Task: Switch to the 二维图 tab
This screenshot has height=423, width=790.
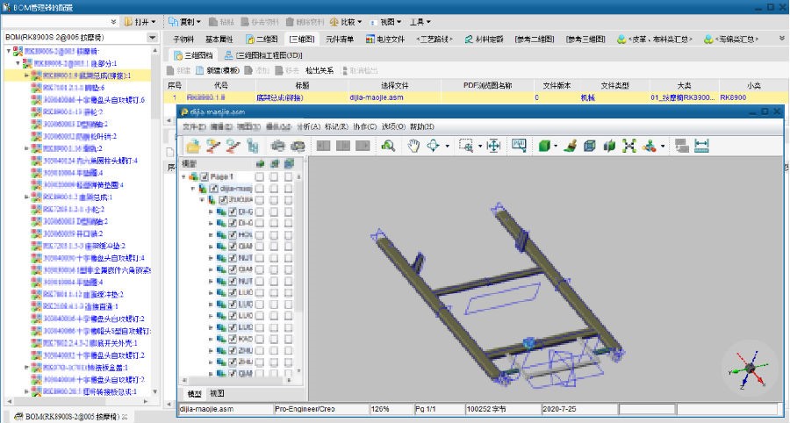Action: tap(262, 39)
